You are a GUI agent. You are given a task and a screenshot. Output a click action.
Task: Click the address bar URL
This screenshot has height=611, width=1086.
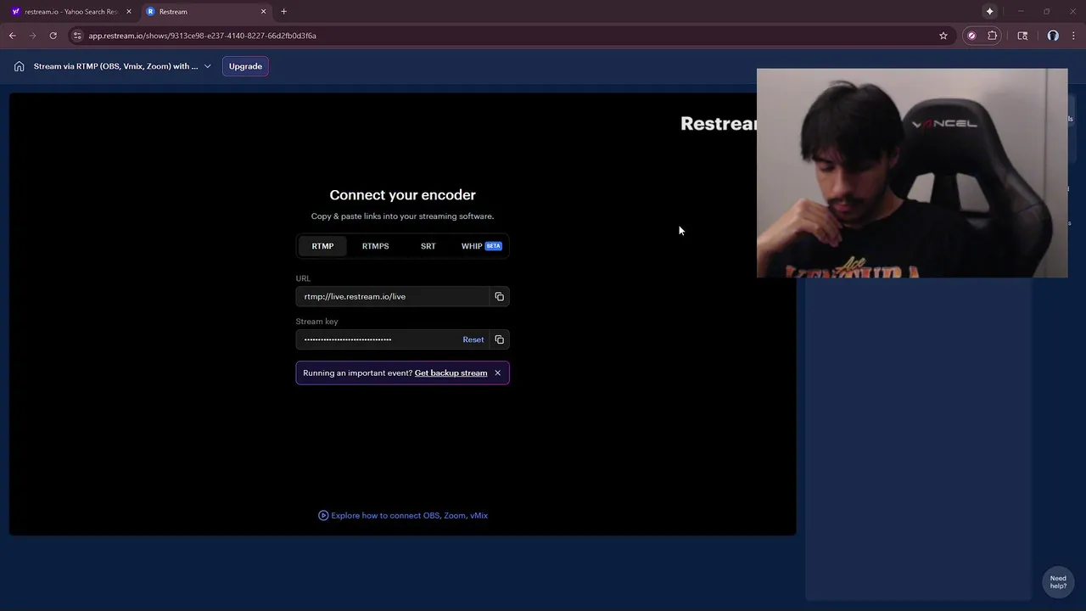tap(202, 36)
